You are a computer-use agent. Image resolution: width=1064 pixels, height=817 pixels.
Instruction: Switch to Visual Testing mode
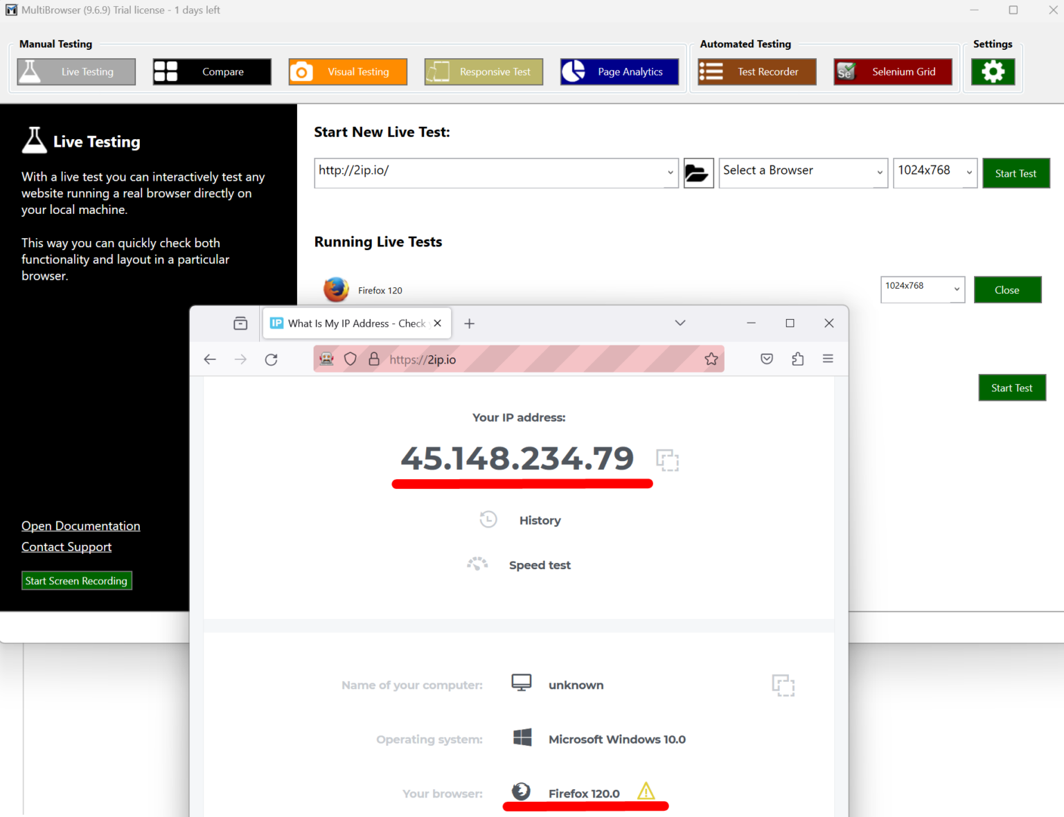[348, 72]
